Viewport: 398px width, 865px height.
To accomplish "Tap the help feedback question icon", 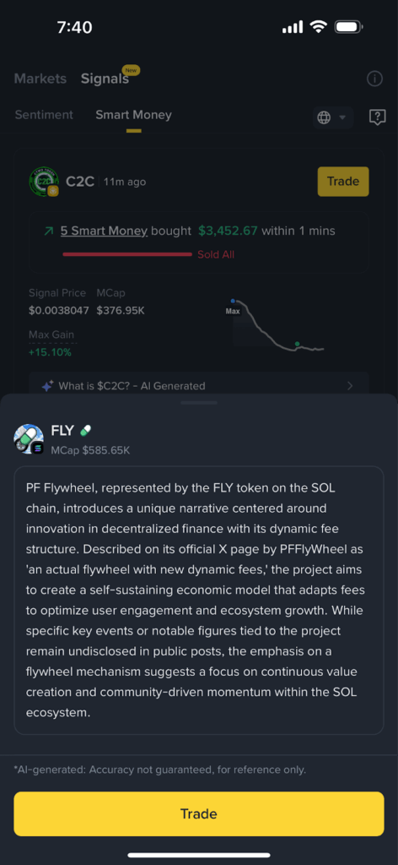I will pyautogui.click(x=377, y=117).
